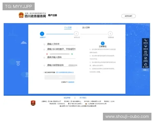This screenshot has height=123, width=154.
Task: Click the lock icon beside 请再次输入密码
Action: pyautogui.click(x=44, y=58)
